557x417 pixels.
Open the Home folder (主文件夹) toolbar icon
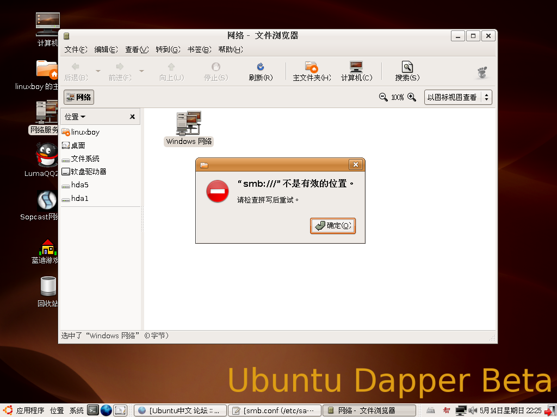click(x=311, y=67)
